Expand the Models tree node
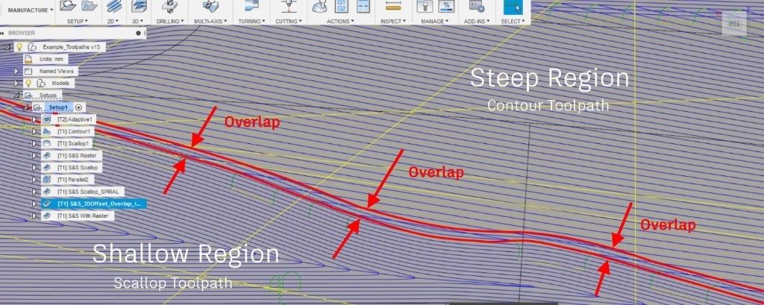The height and width of the screenshot is (305, 764). pos(16,84)
